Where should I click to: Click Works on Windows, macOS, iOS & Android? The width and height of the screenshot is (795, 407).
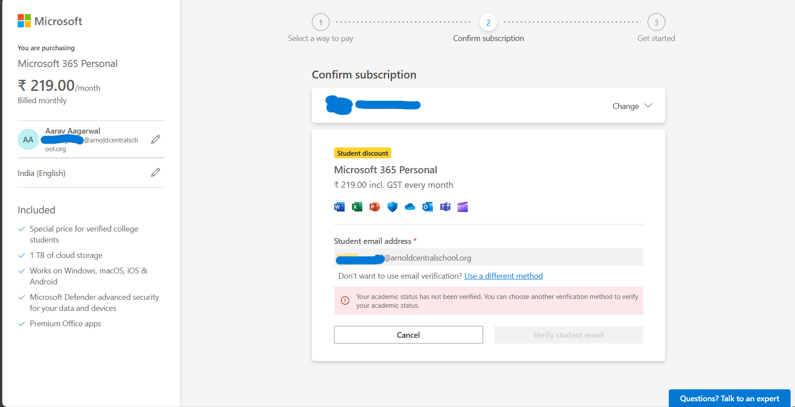[x=89, y=276]
